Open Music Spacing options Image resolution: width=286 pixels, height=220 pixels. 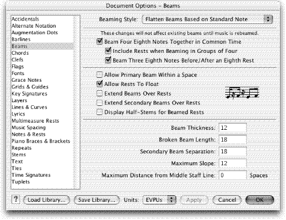(x=42, y=127)
